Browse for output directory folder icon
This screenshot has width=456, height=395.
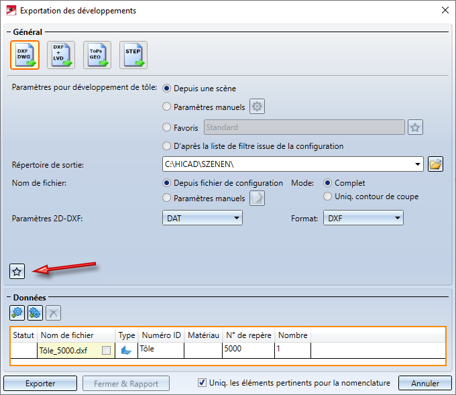coord(435,164)
